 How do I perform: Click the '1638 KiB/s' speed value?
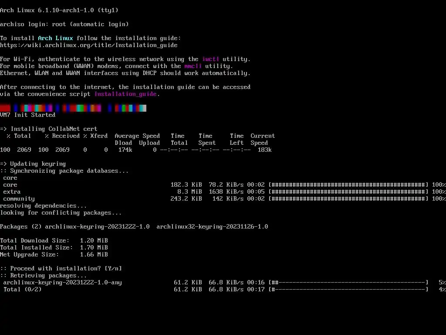click(226, 192)
